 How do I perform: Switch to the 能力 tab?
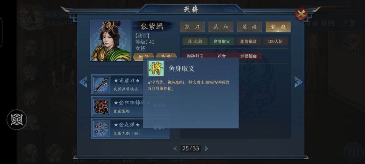click(192, 27)
